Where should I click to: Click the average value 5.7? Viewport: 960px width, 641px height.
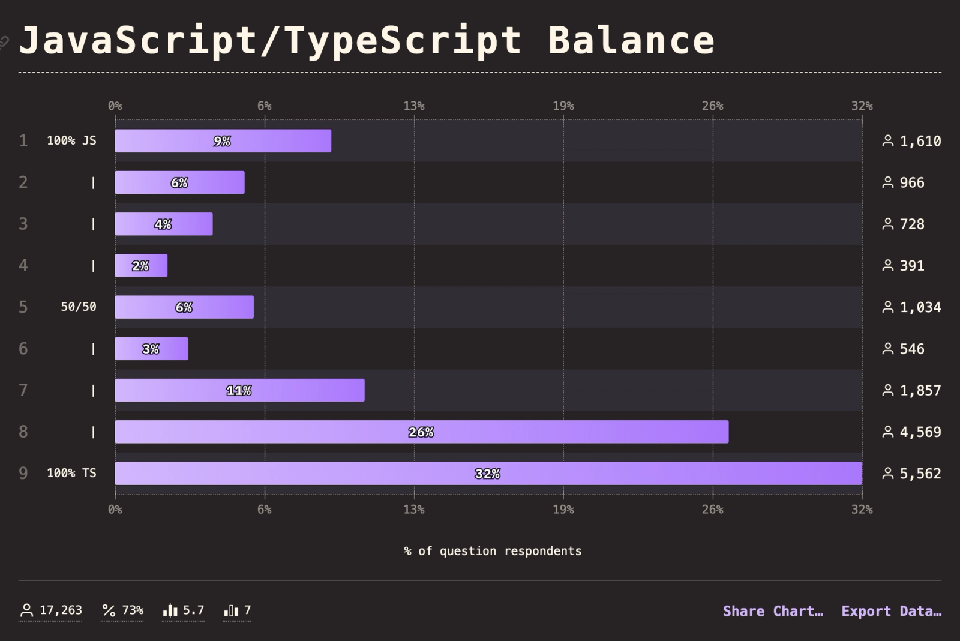pyautogui.click(x=193, y=610)
